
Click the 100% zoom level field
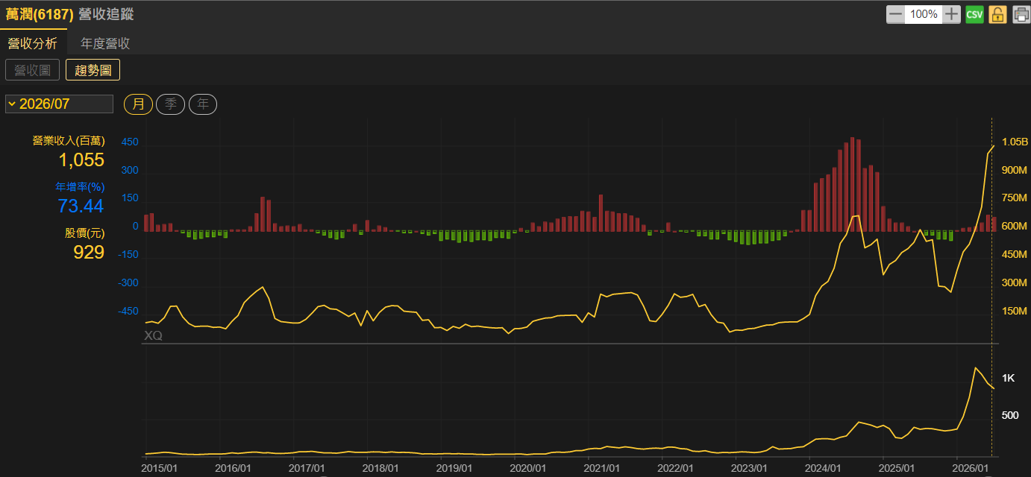924,14
